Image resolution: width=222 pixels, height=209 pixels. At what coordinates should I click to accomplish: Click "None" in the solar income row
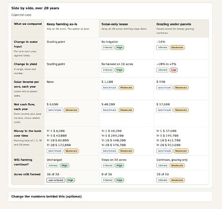pyautogui.click(x=50, y=82)
